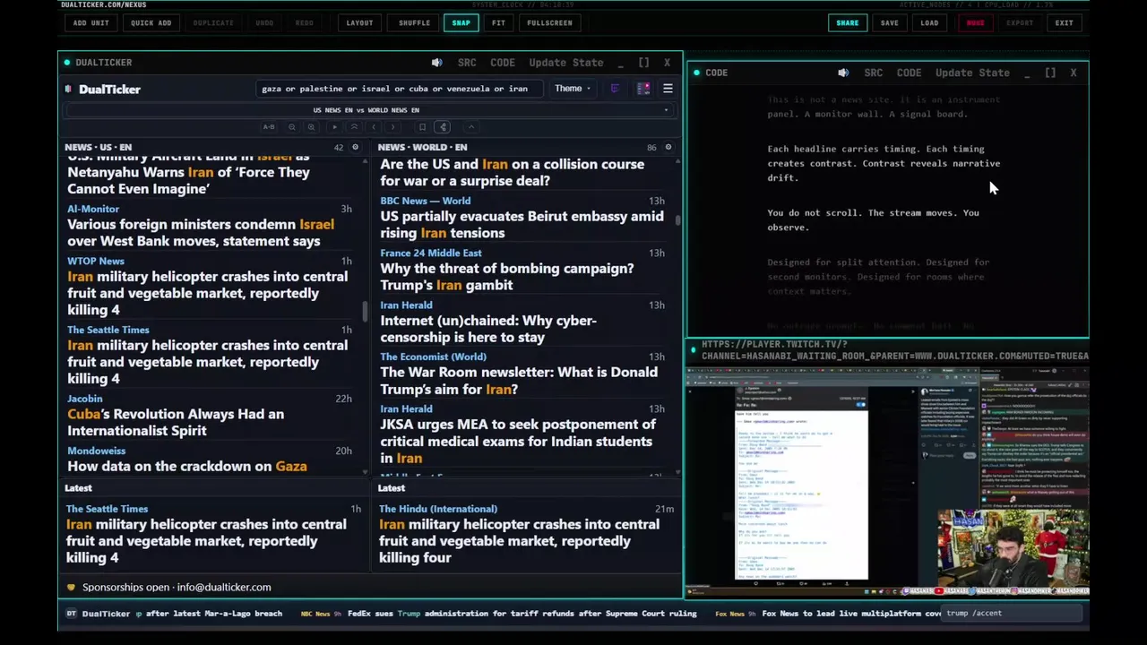Open the Twitch icon in the DualTicker header
Viewport: 1147px width, 645px height.
(615, 89)
